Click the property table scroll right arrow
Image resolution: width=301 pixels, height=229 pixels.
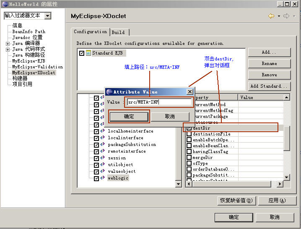point(280,184)
